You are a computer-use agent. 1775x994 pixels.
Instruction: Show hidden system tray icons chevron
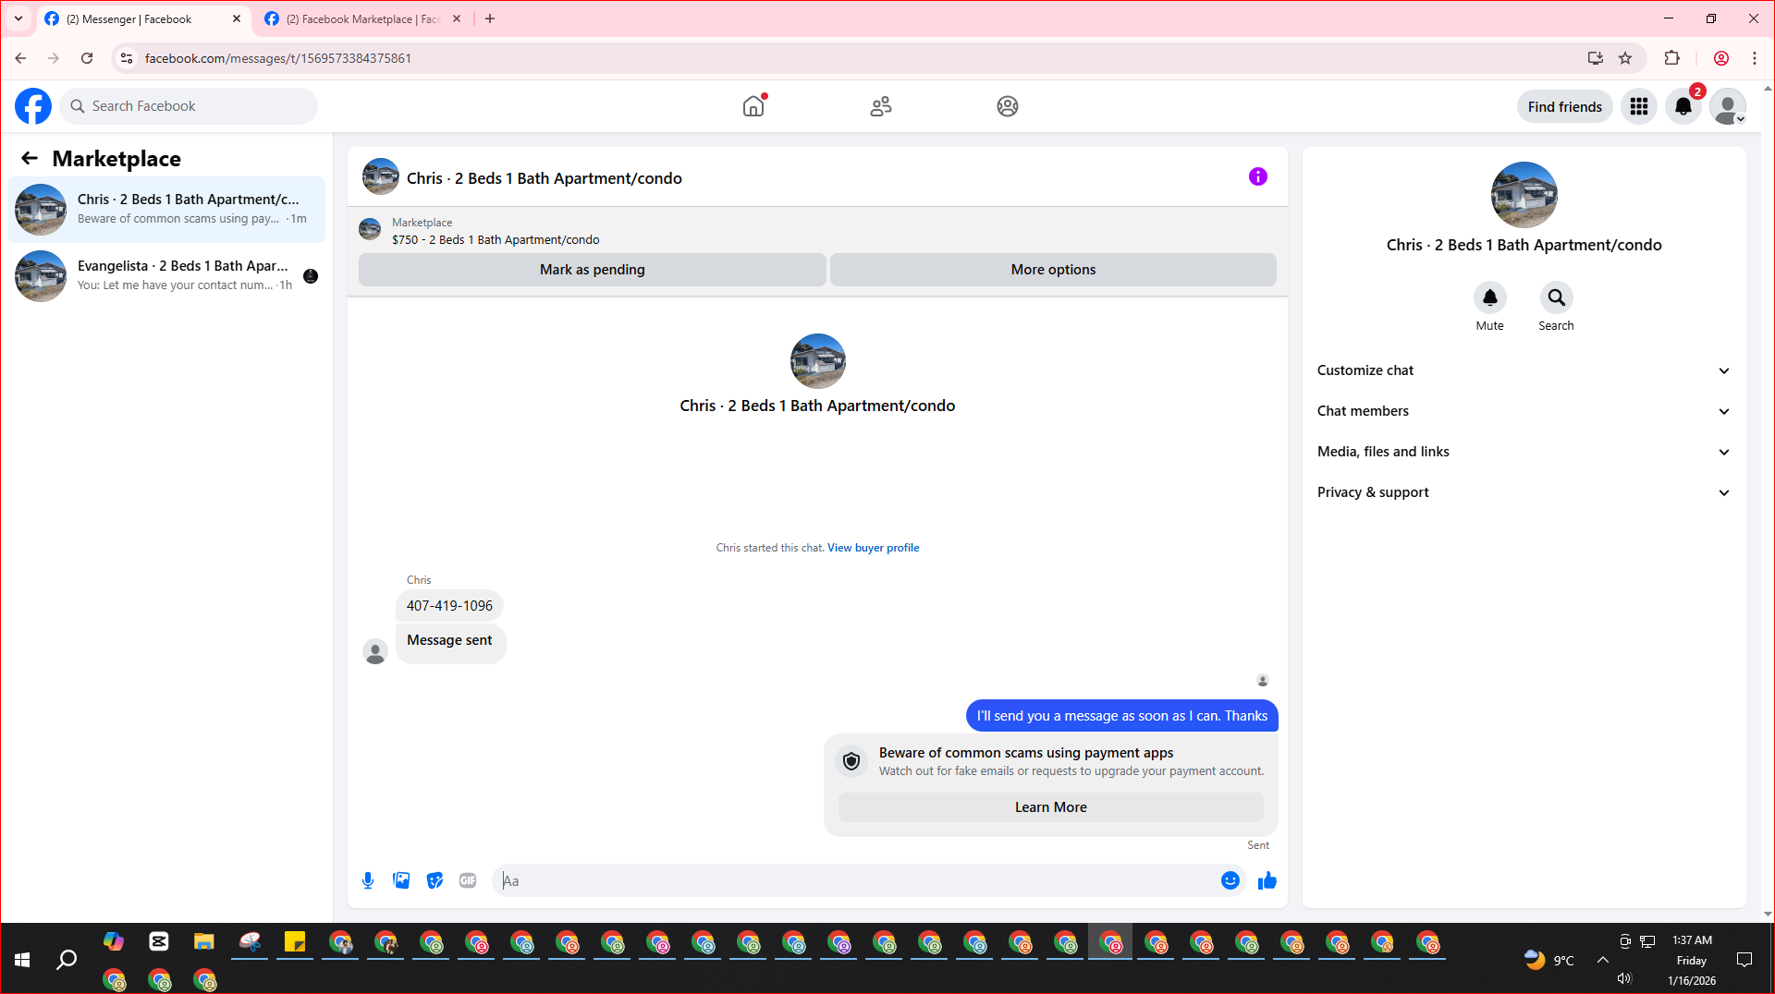click(x=1603, y=960)
